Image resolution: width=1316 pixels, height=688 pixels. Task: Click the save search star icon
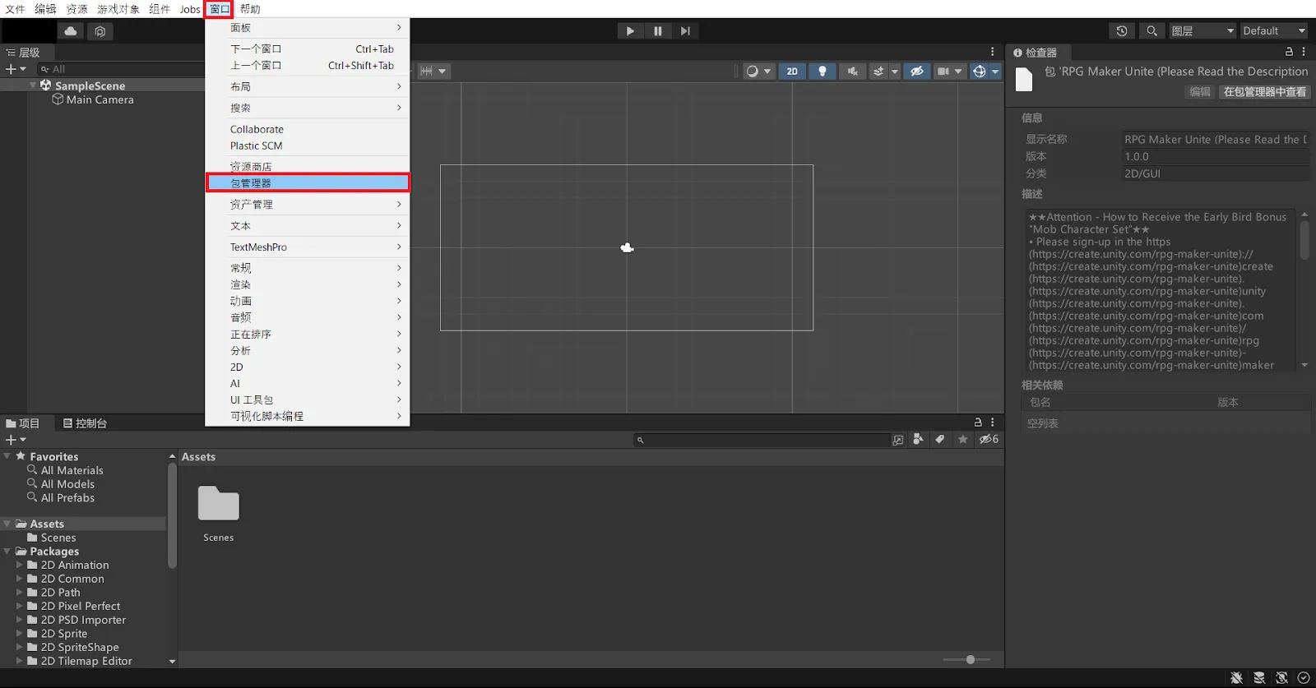pyautogui.click(x=963, y=440)
